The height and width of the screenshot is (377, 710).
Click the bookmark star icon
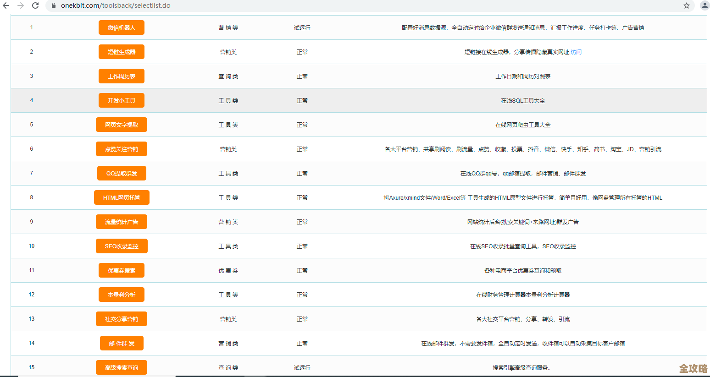pyautogui.click(x=687, y=6)
